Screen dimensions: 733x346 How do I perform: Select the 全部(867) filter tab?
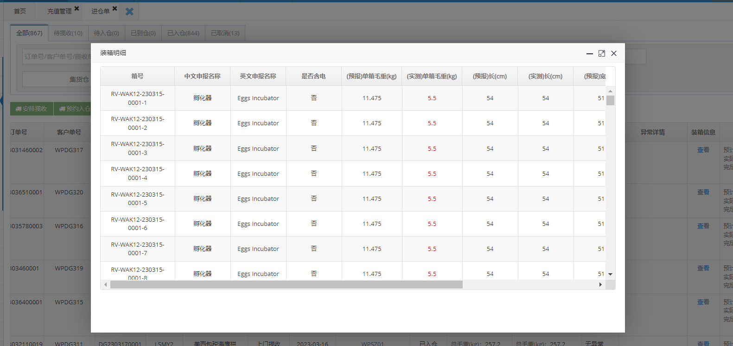click(x=29, y=33)
